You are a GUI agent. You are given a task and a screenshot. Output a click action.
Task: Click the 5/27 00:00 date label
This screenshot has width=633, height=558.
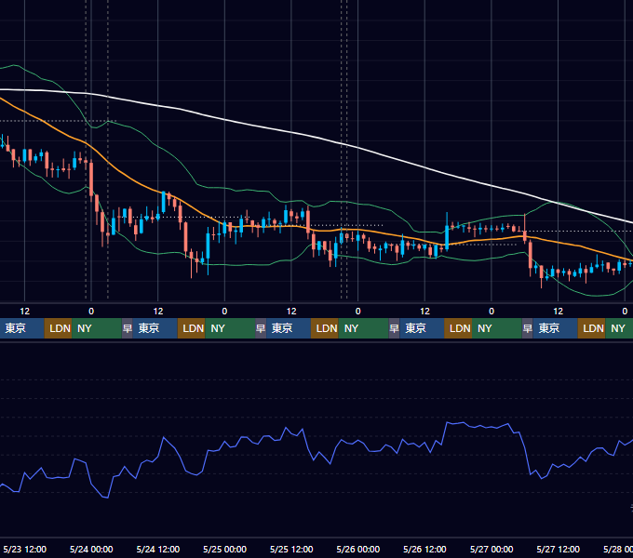(x=492, y=549)
